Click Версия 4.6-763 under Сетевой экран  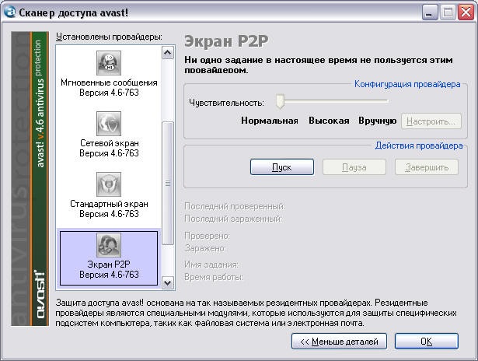[x=109, y=154]
